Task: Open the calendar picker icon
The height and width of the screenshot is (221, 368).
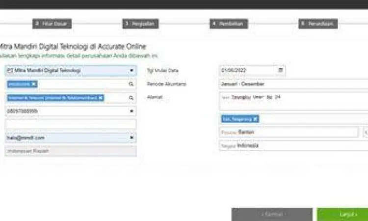Action: (281, 70)
